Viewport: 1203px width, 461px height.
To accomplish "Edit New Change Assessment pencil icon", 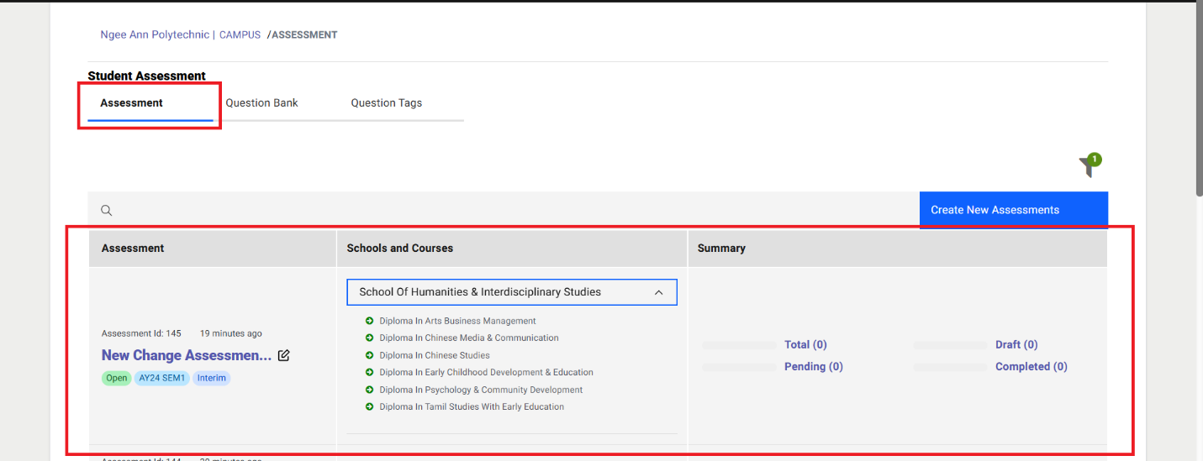I will [x=284, y=355].
